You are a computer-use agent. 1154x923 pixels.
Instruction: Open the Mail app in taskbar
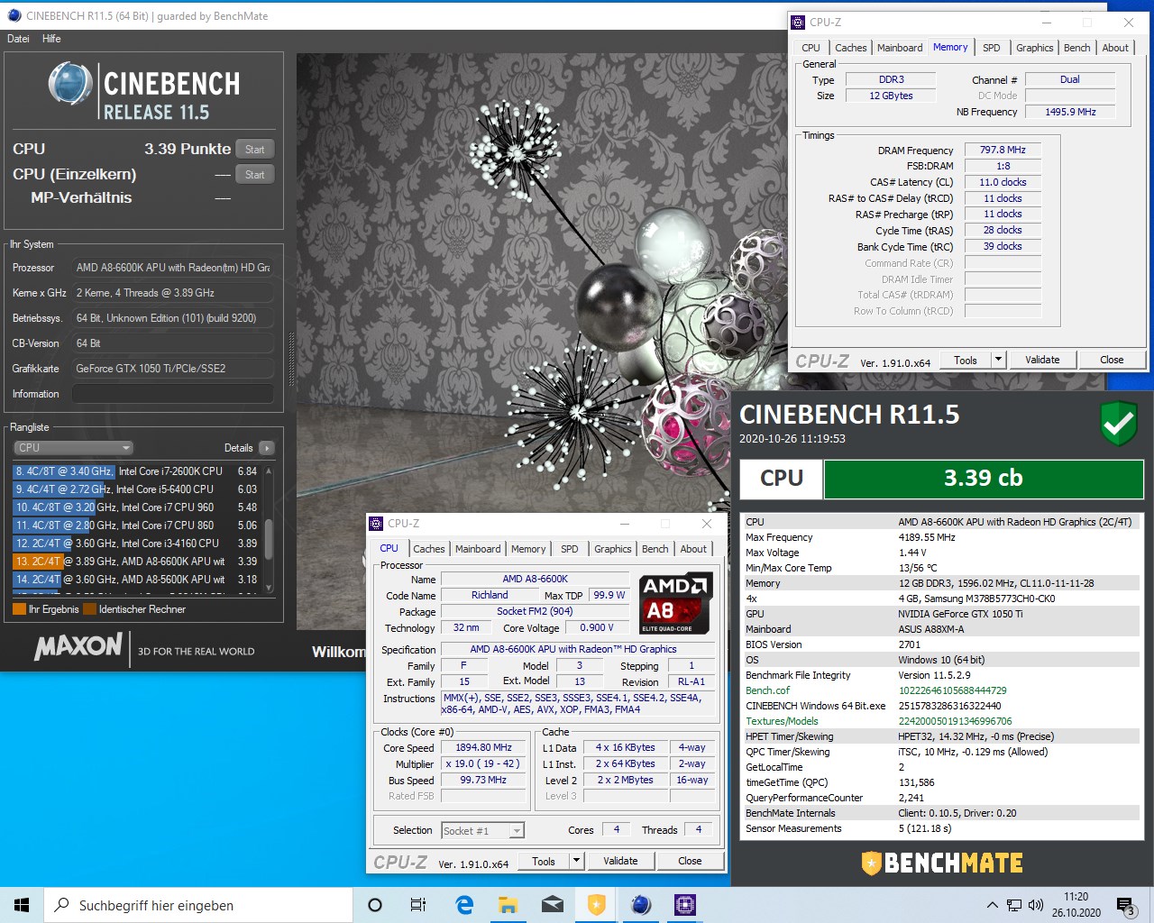[x=553, y=905]
